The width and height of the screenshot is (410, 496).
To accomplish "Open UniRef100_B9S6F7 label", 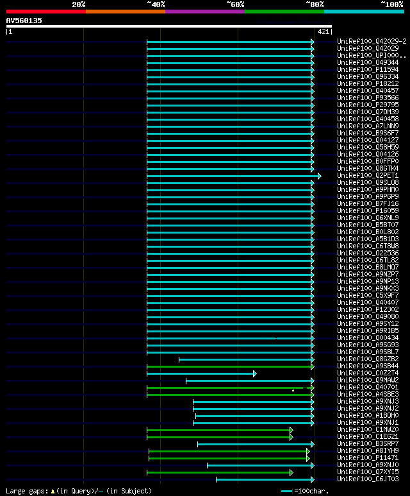I will point(368,133).
